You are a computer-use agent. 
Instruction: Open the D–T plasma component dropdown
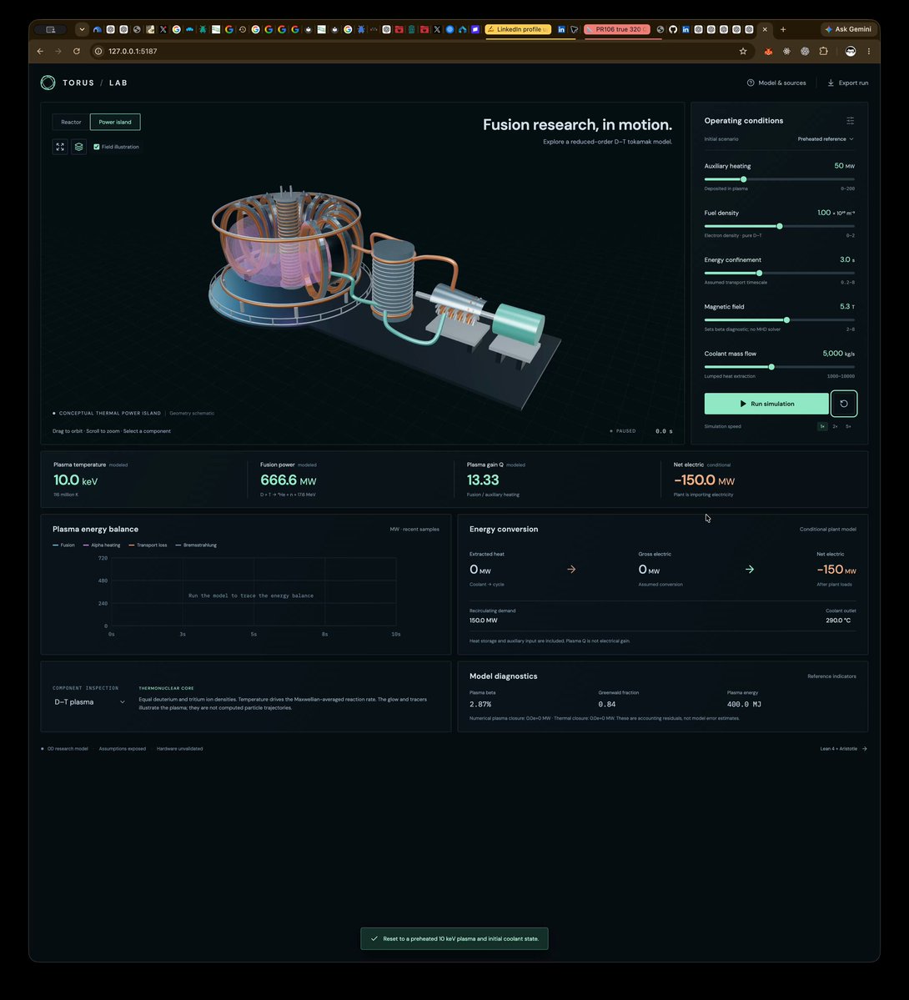pos(88,702)
